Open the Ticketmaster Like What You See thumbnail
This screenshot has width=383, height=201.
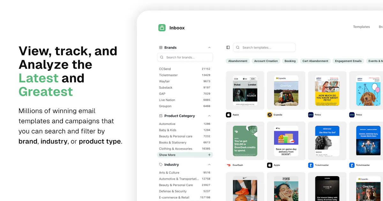pos(327,141)
